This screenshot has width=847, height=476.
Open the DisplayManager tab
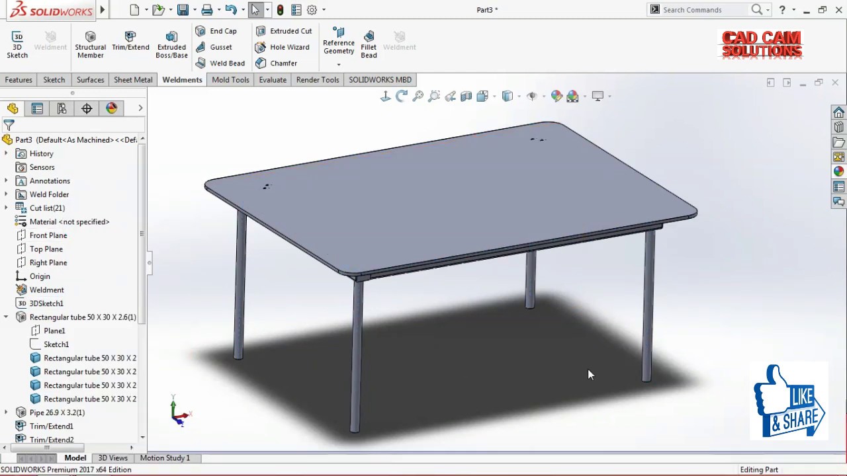[112, 108]
